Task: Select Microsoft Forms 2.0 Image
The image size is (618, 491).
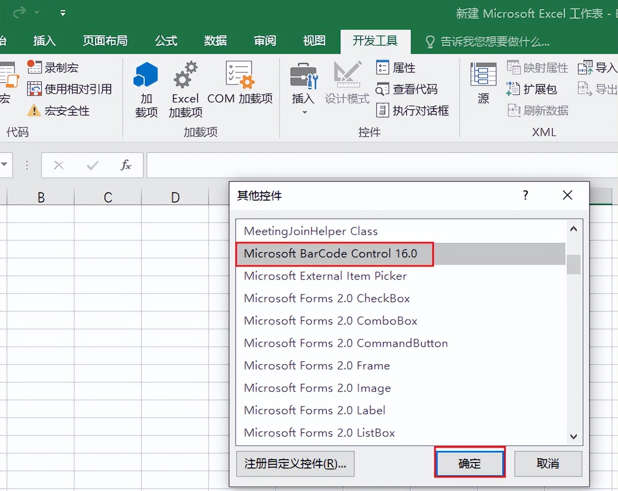Action: click(x=400, y=388)
